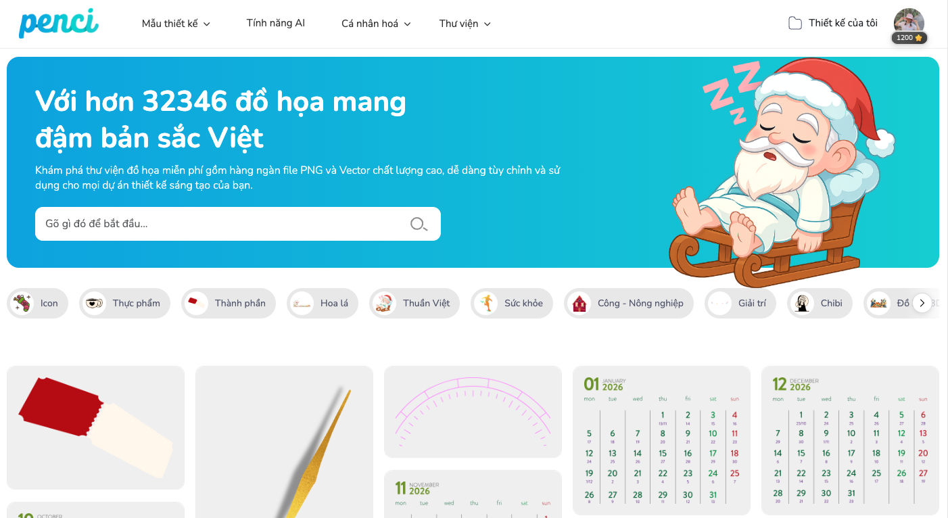The height and width of the screenshot is (518, 948).
Task: Select the Thực phẩm category chip
Action: click(124, 303)
